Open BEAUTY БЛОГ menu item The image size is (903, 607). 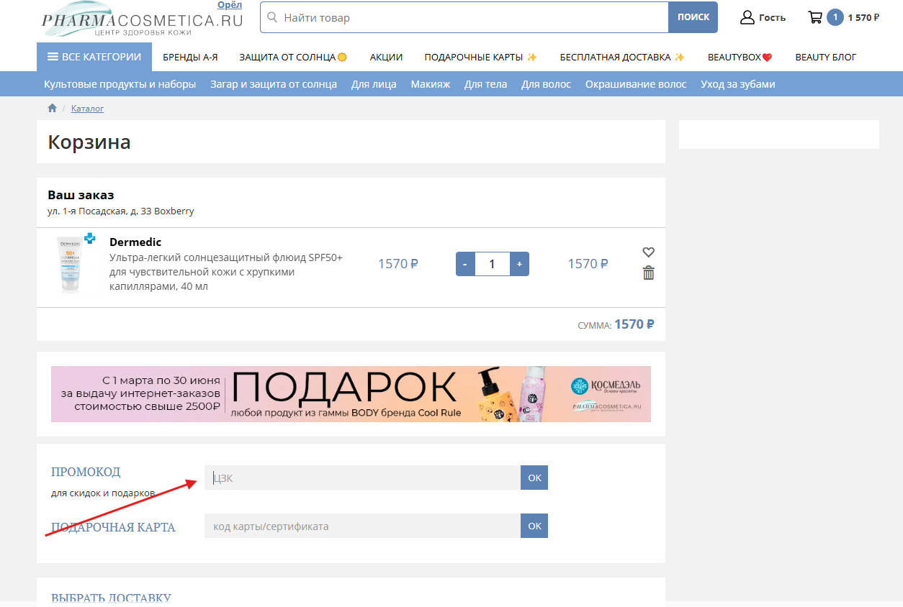pos(826,57)
